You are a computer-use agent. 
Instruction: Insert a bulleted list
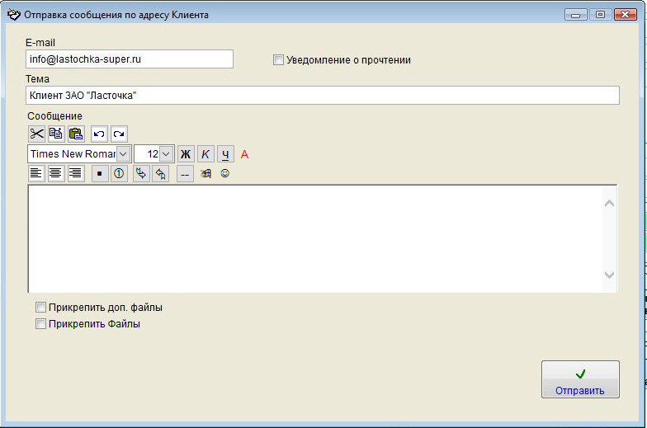click(99, 173)
